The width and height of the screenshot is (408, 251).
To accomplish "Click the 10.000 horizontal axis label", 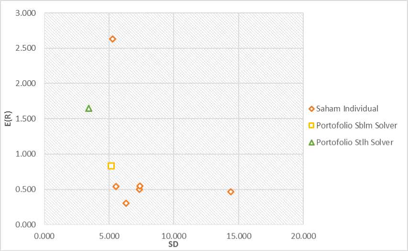I will pos(174,235).
